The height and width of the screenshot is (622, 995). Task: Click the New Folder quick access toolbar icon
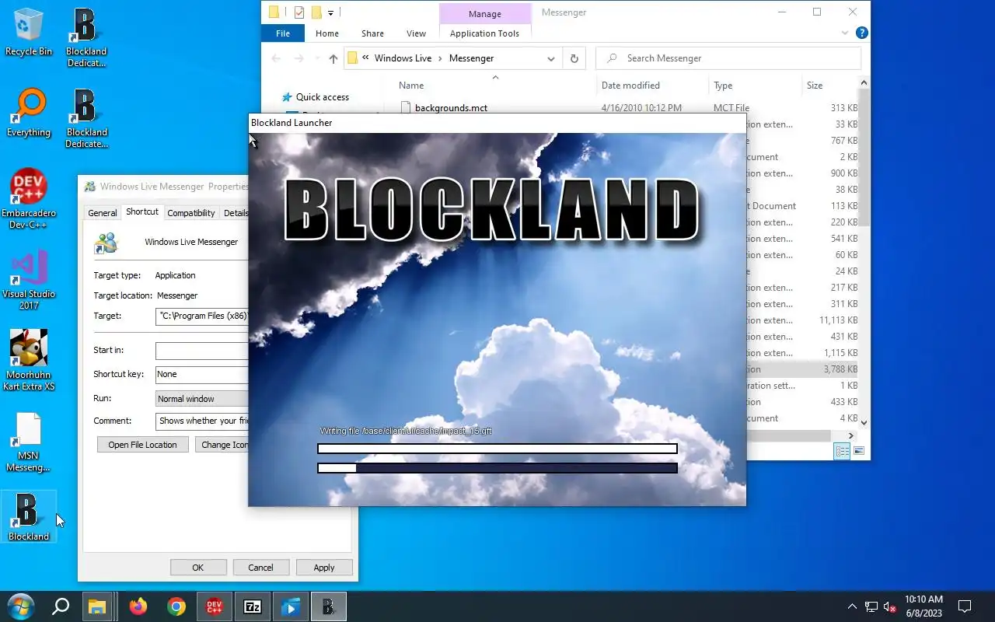tap(316, 12)
